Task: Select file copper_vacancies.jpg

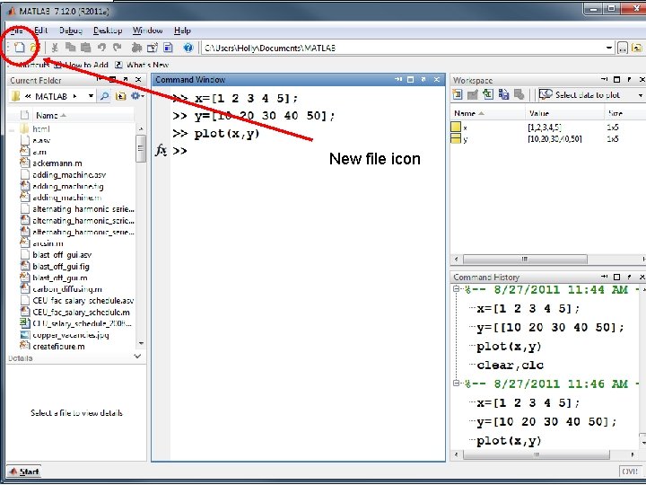Action: click(71, 335)
